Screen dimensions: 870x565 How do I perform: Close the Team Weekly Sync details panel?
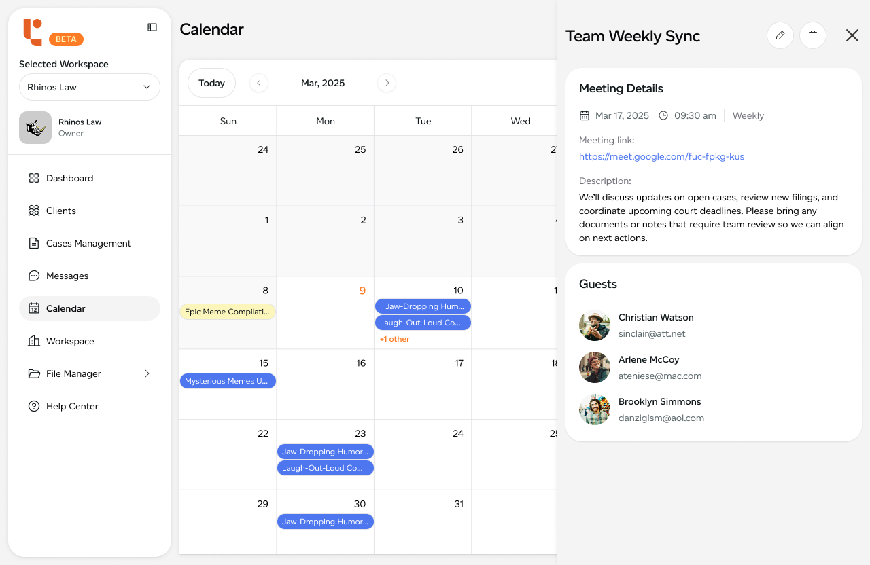click(x=852, y=35)
